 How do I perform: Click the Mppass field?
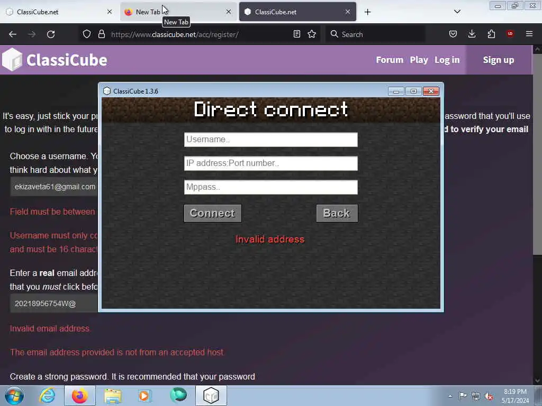(x=270, y=187)
